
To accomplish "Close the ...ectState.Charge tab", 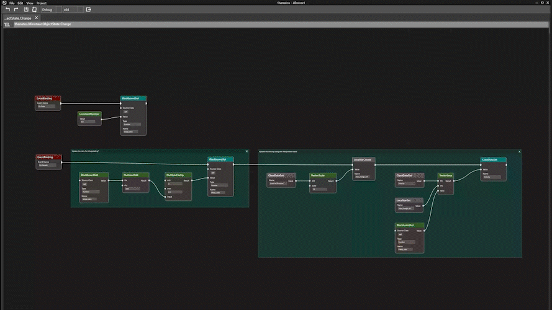I will coord(36,17).
